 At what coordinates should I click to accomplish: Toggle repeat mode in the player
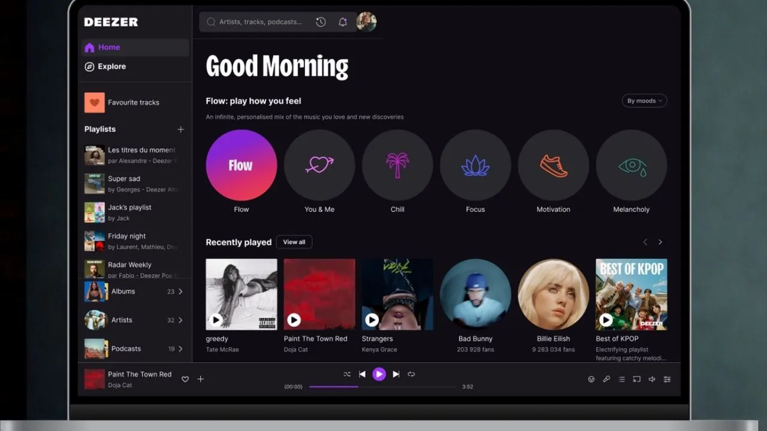pos(411,374)
